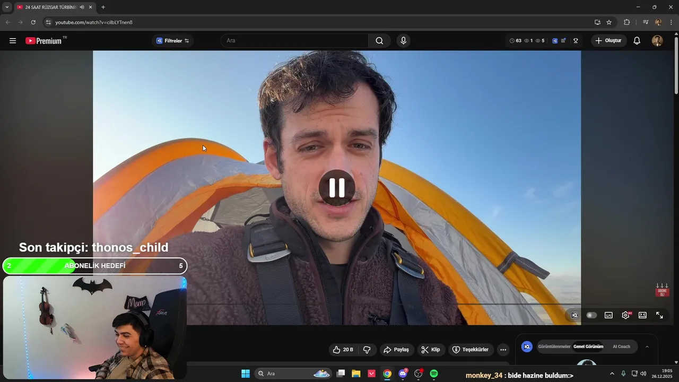Click the vidIQ clock stat showing 63

tap(515, 41)
